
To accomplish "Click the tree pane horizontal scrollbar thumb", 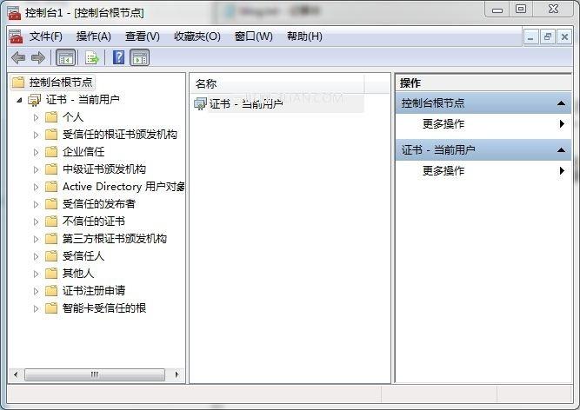I will point(95,374).
